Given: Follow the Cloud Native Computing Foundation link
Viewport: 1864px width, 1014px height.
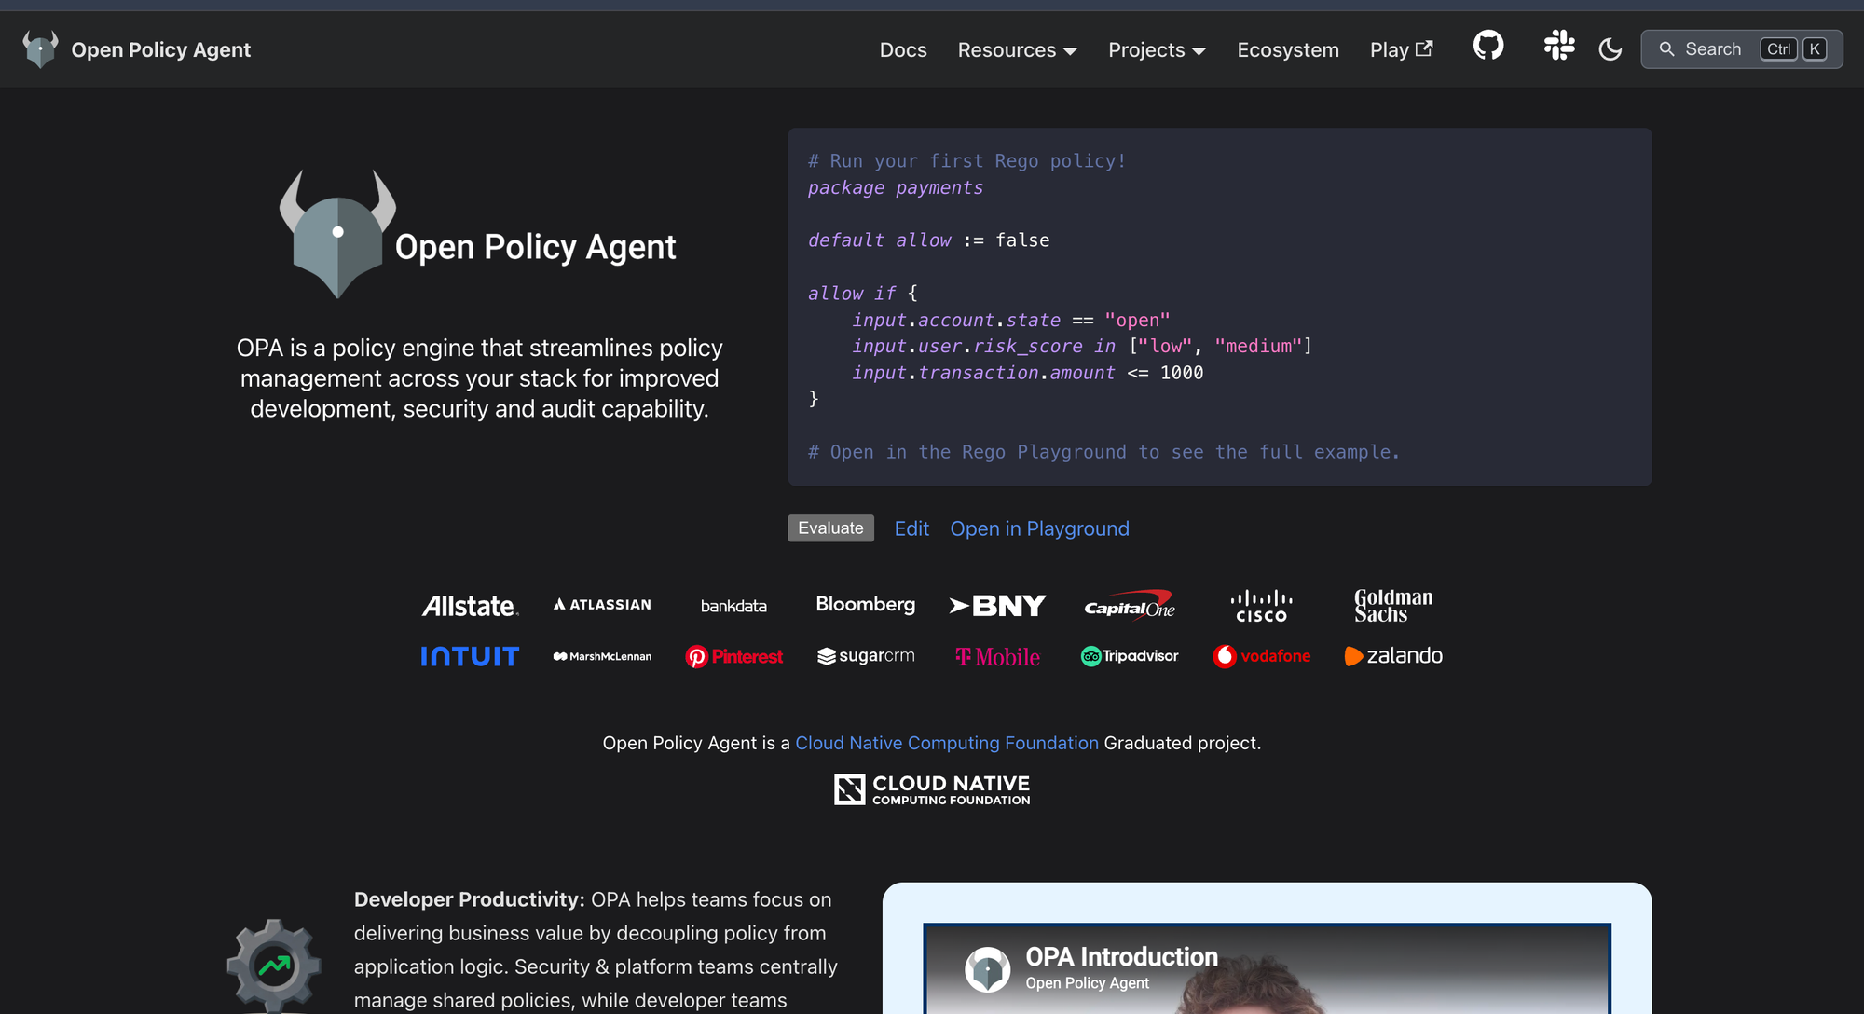Looking at the screenshot, I should pos(947,743).
